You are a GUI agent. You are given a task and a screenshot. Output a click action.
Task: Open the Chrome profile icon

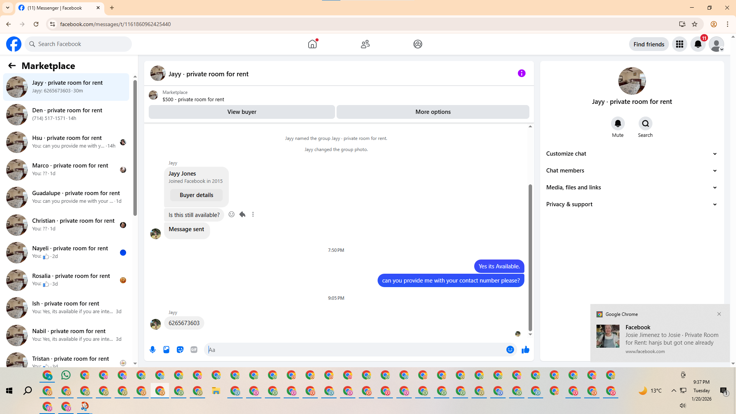(714, 24)
